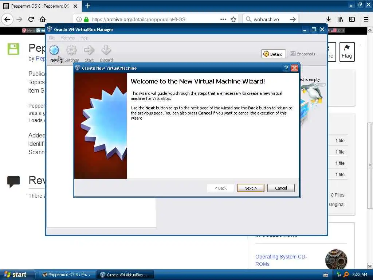The image size is (373, 280).
Task: Switch to Oracle VM VirtualBox taskbar item
Action: [x=126, y=275]
